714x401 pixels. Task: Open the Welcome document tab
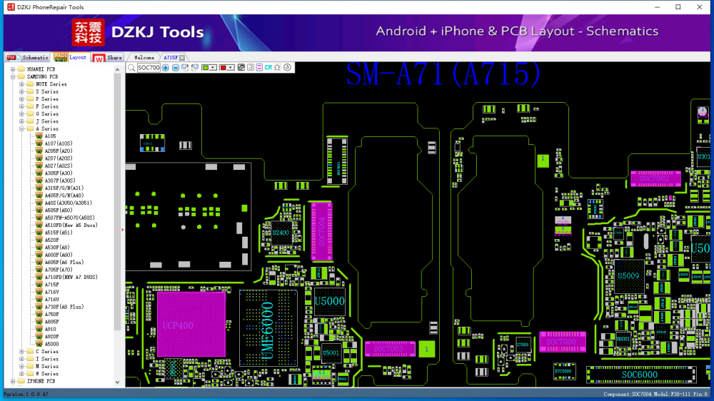click(x=144, y=57)
